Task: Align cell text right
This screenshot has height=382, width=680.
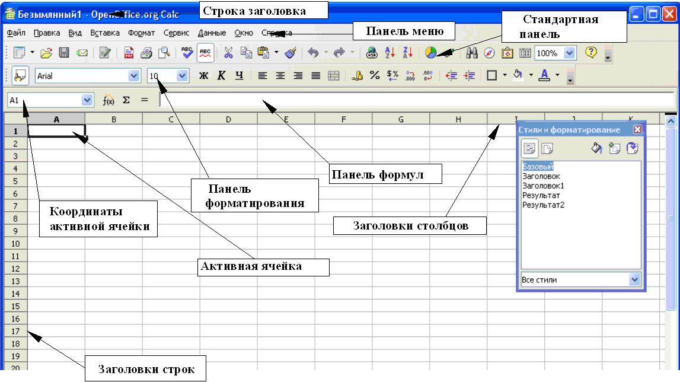Action: point(298,76)
